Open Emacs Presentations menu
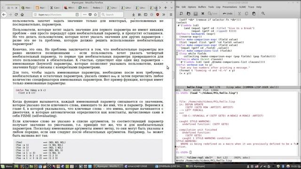Image resolution: width=301 pixels, height=169 pixels. (230, 7)
